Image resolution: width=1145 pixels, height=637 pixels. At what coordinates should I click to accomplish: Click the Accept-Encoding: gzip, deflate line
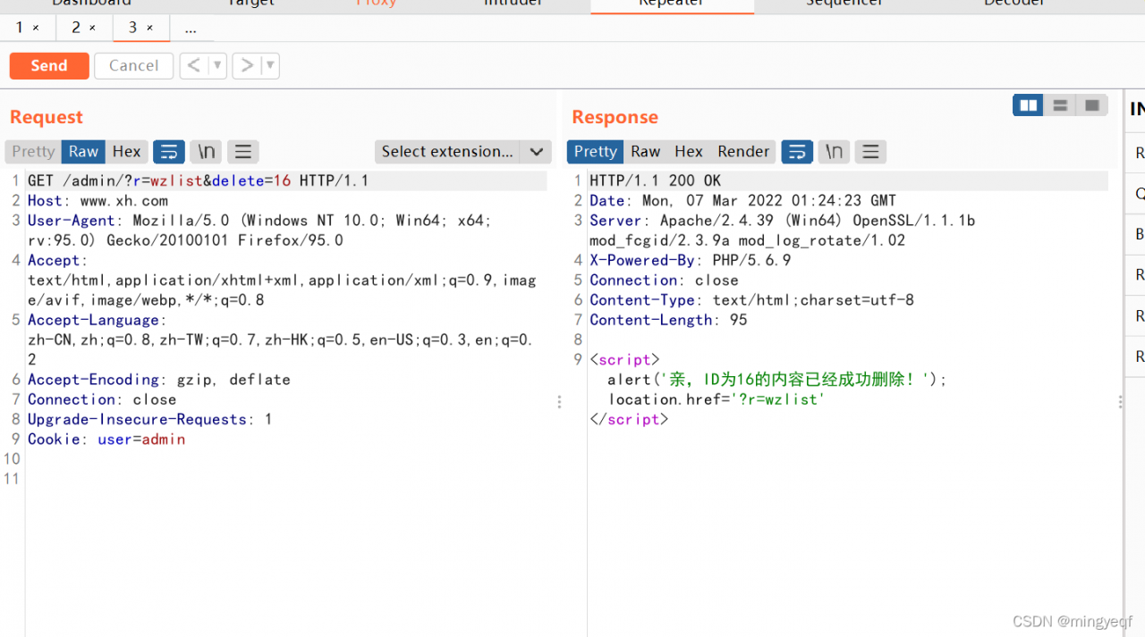pyautogui.click(x=158, y=380)
